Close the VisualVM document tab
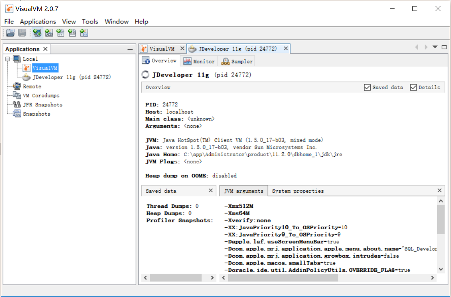451x297 pixels. pyautogui.click(x=182, y=48)
